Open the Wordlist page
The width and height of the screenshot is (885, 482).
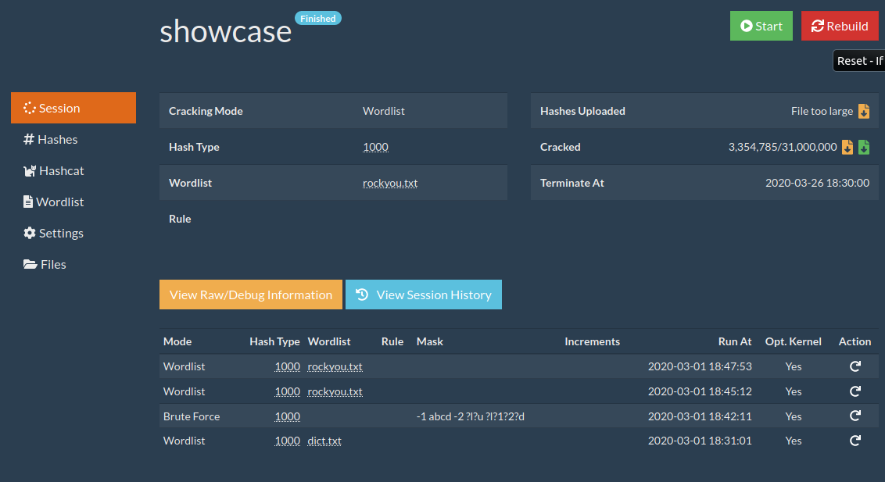[59, 202]
